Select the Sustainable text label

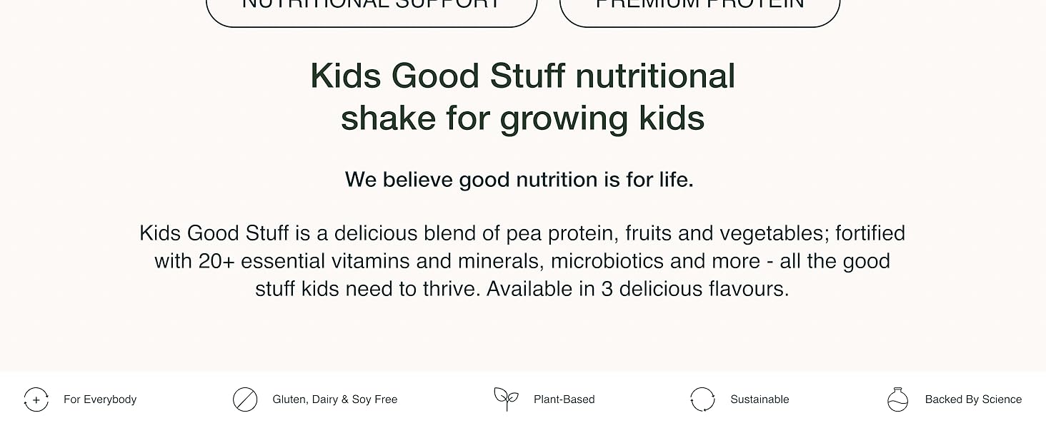click(759, 399)
